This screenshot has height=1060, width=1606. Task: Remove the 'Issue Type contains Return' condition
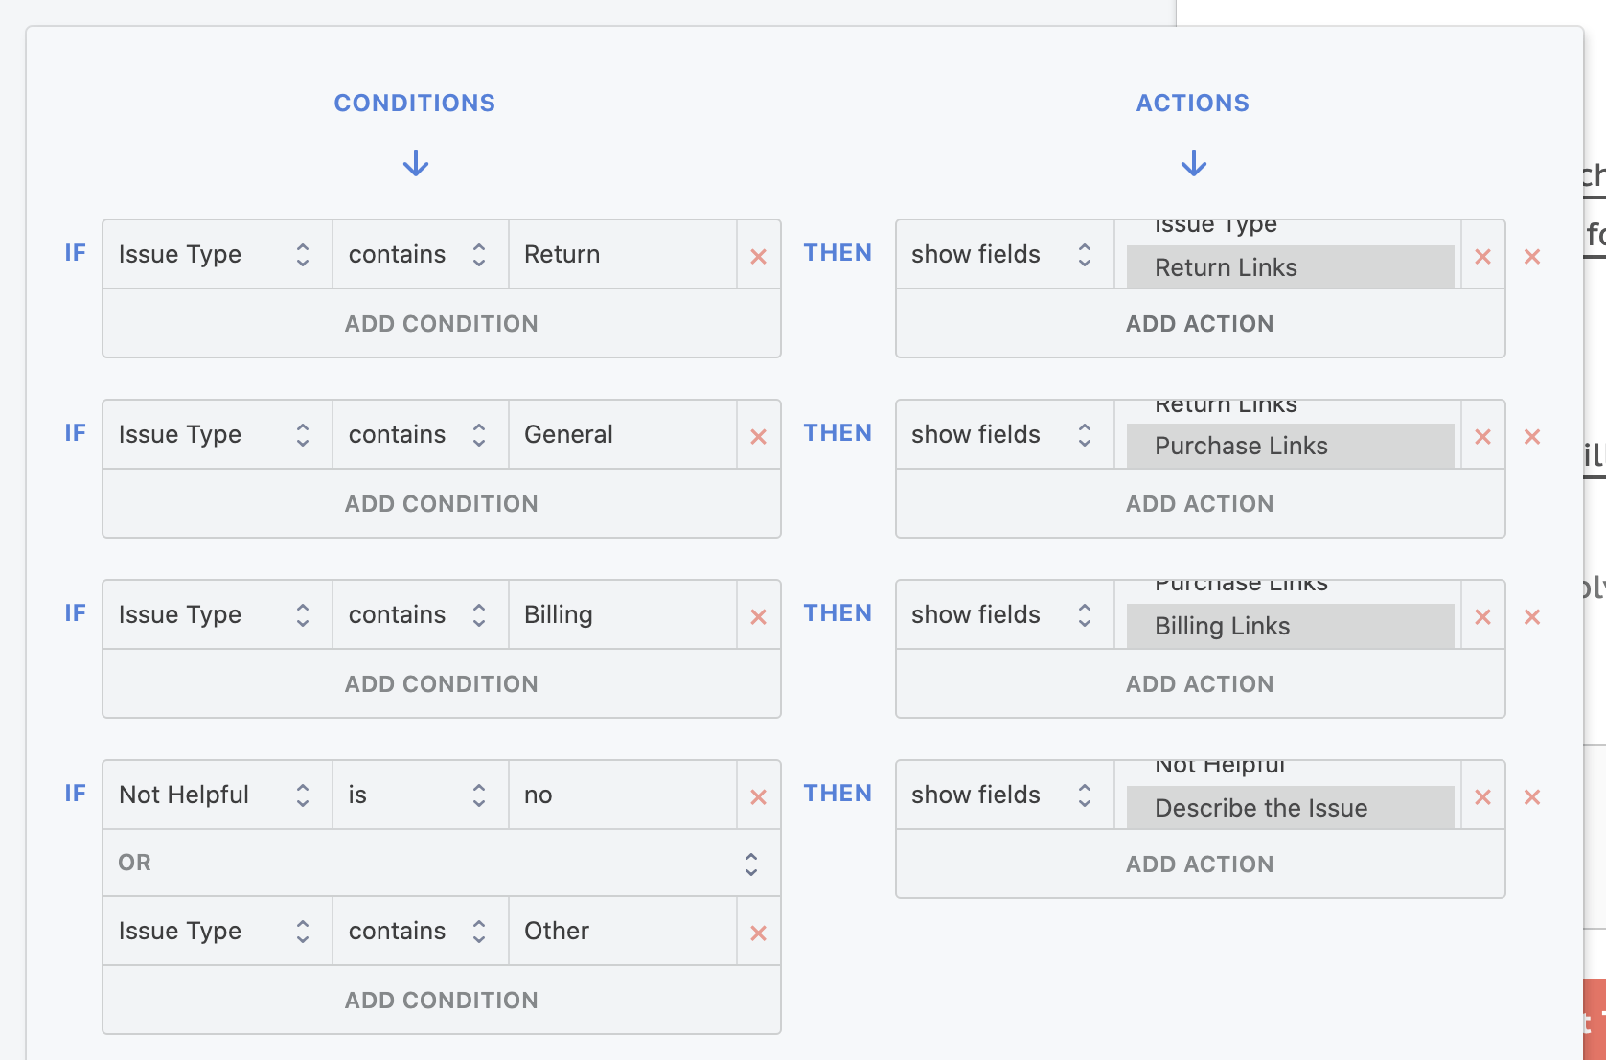click(x=758, y=255)
